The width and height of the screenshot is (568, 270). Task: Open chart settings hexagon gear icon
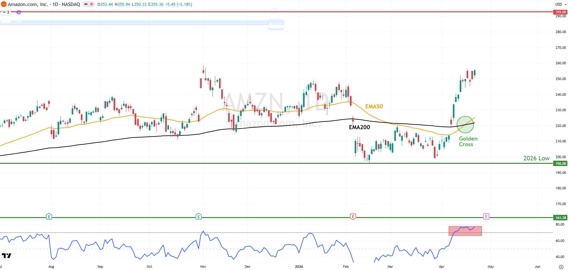560,267
